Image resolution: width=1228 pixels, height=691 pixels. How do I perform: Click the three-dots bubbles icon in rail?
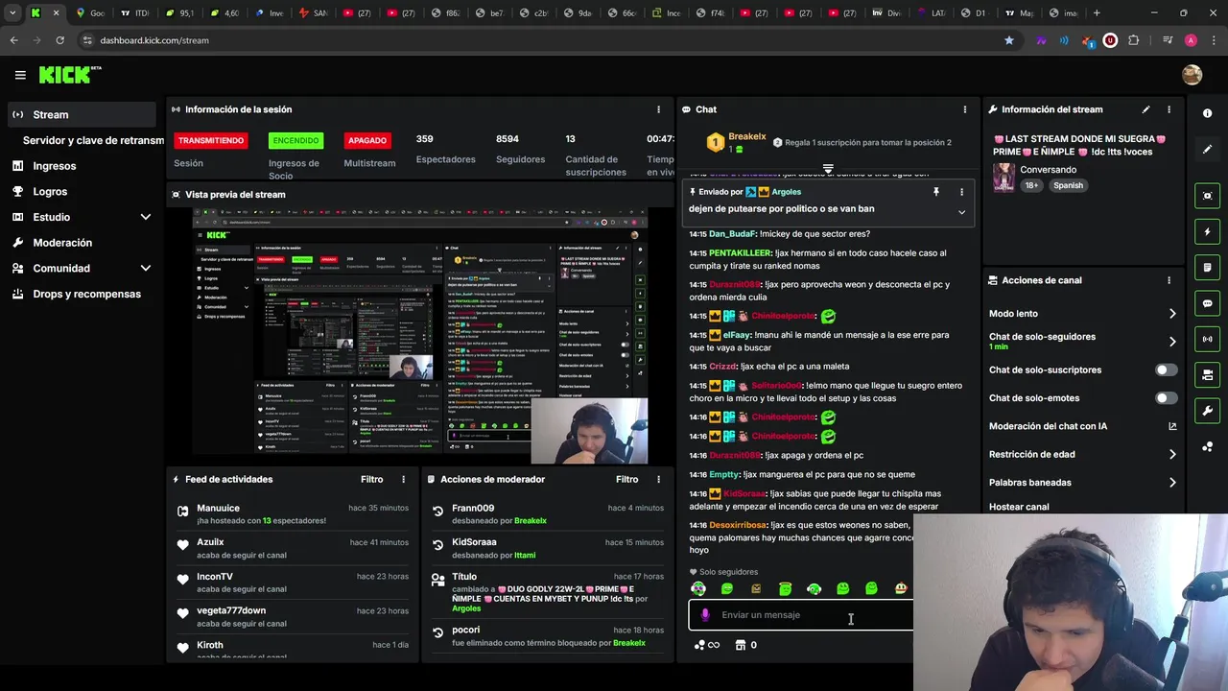[1207, 446]
